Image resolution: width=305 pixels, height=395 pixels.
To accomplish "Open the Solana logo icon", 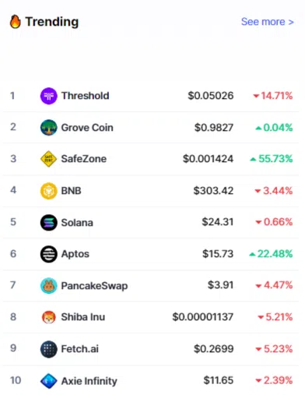I will tap(48, 222).
